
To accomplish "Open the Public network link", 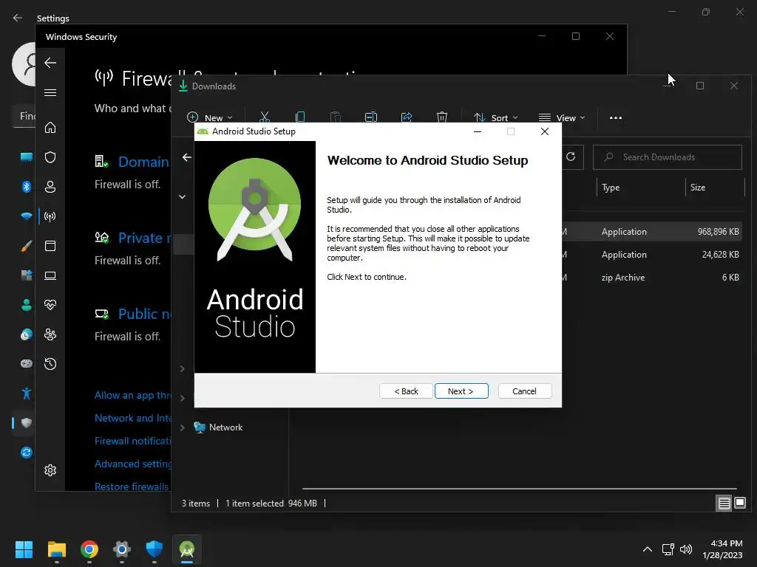I will point(145,314).
